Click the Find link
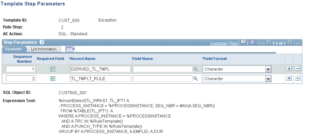This screenshot has width=309, height=135. 234,43
